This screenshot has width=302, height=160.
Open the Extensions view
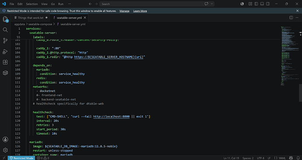(5, 62)
